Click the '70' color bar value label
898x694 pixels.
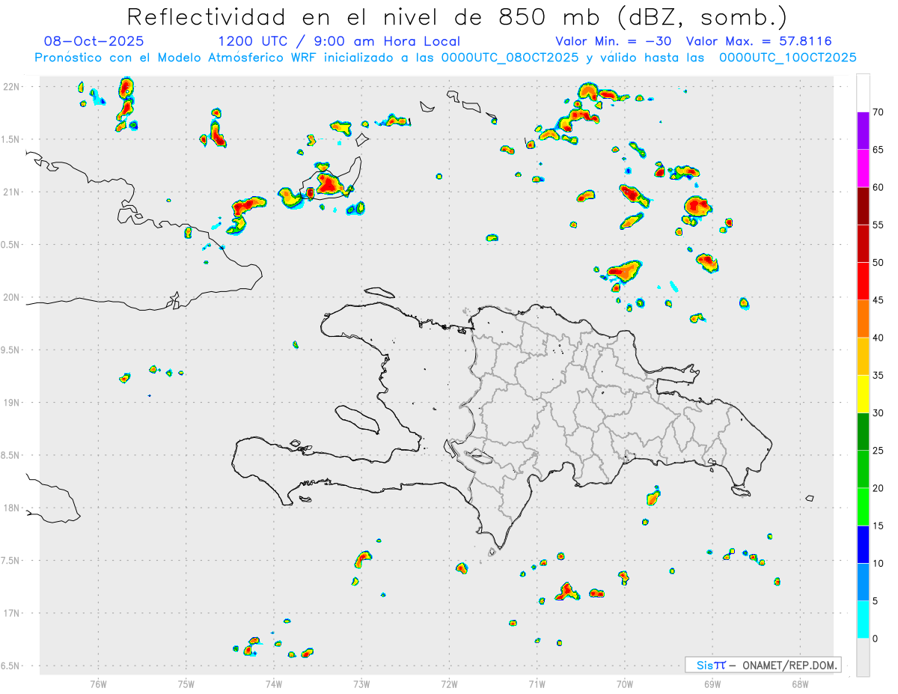pos(879,112)
